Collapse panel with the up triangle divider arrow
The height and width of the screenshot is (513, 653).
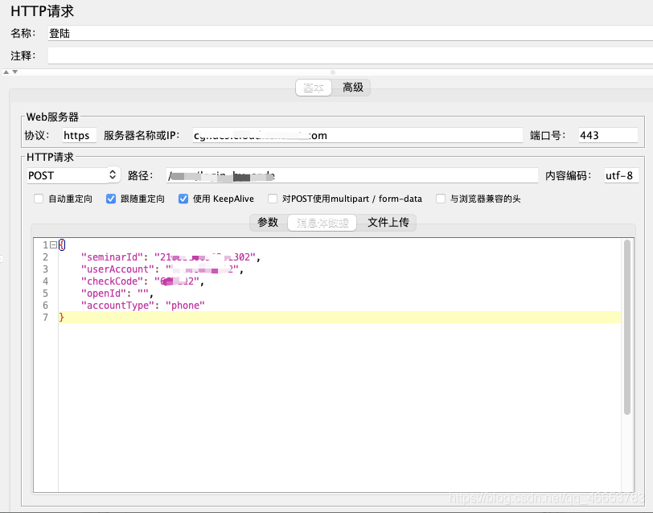pos(6,72)
